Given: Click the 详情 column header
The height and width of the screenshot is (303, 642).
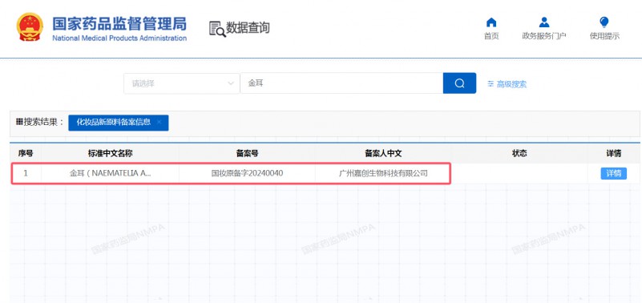Looking at the screenshot, I should tap(613, 154).
